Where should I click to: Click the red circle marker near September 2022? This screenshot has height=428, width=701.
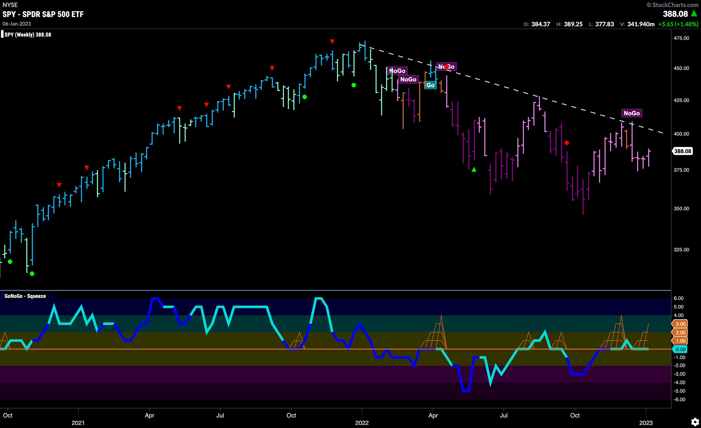click(x=567, y=143)
